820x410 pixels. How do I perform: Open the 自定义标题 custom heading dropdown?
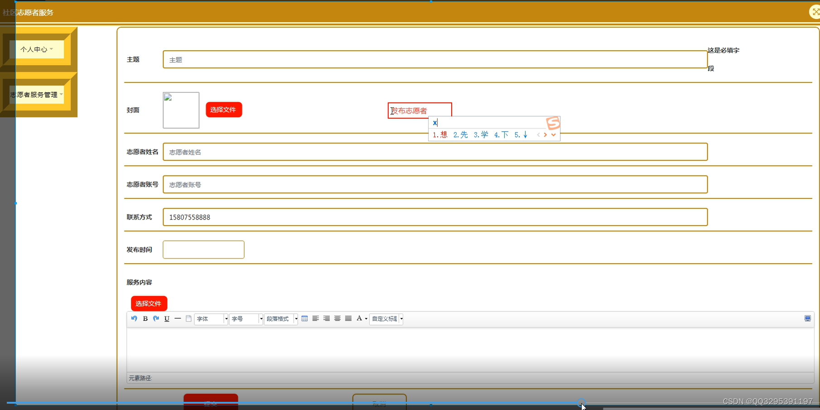click(x=386, y=319)
